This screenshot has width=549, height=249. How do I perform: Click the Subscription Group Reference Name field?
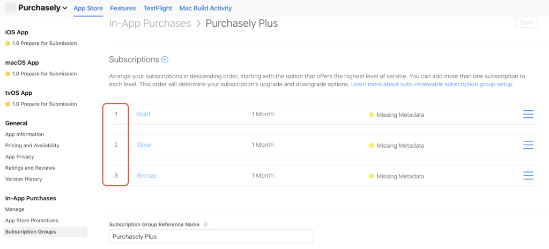[211, 236]
